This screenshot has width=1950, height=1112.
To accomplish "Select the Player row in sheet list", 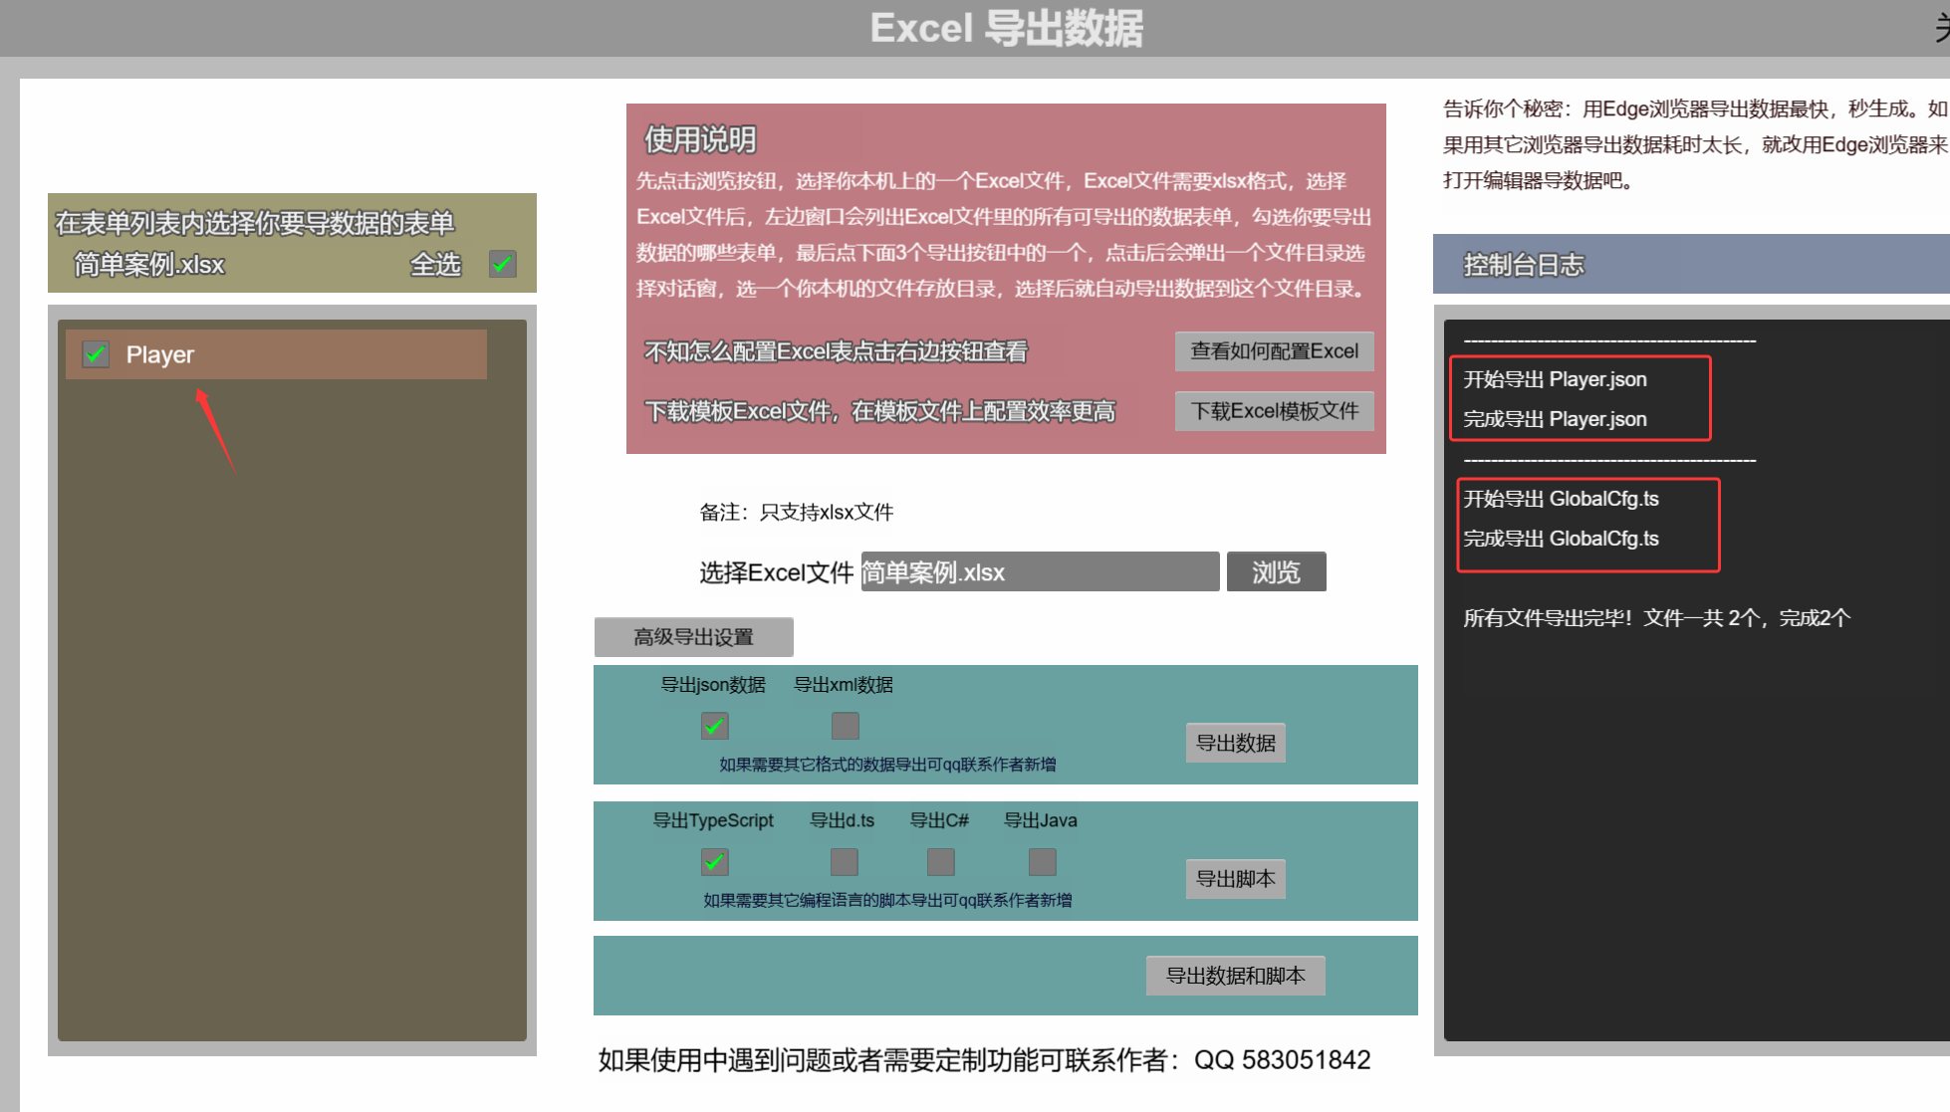I will (x=299, y=354).
